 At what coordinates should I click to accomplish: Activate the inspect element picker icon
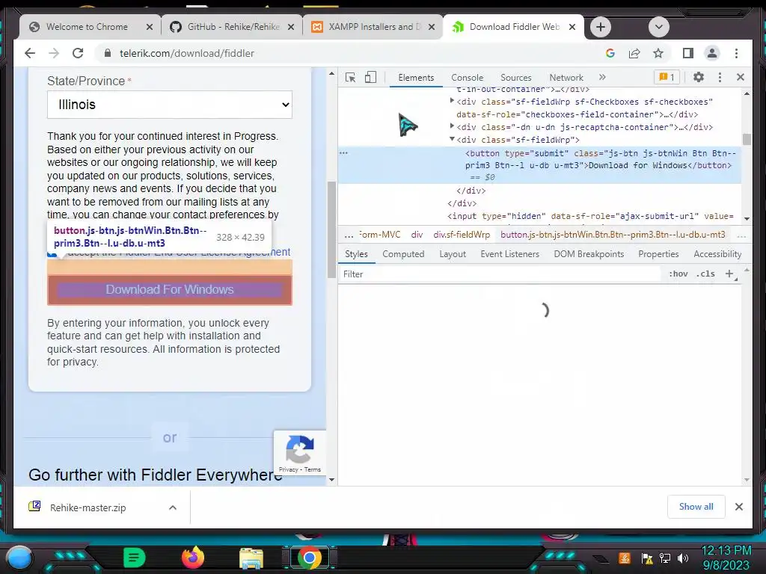350,78
